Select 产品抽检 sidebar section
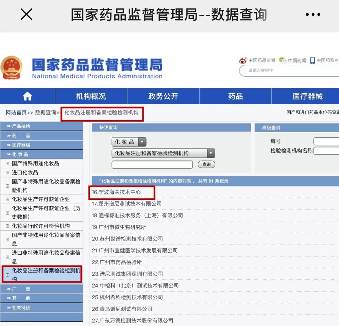Viewport: 339px width, 326px height. tap(41, 126)
